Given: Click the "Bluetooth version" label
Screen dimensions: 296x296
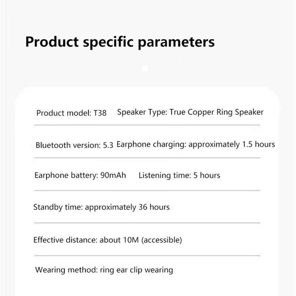Looking at the screenshot, I should tap(68, 145).
